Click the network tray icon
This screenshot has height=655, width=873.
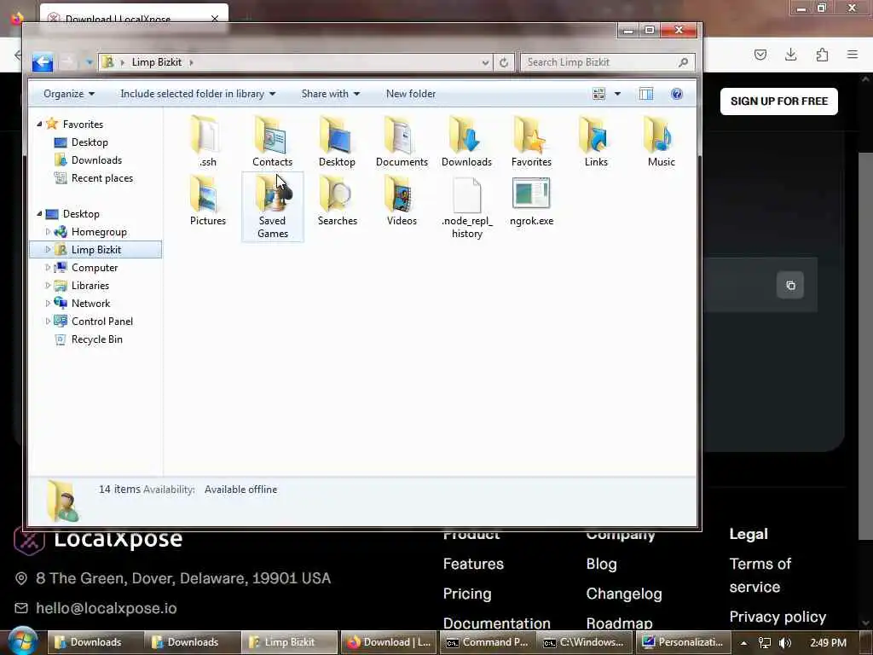coord(765,643)
